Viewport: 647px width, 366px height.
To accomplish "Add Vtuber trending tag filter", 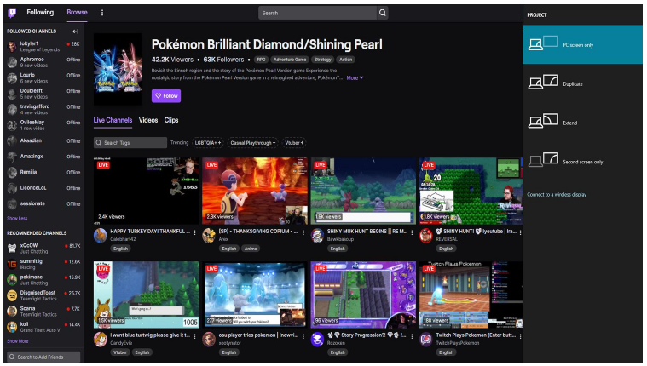I will [294, 143].
